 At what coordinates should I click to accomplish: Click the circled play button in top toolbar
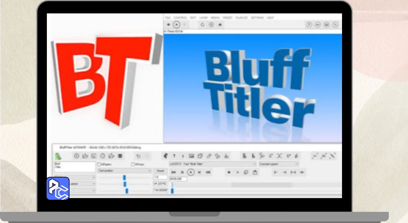coord(176,25)
